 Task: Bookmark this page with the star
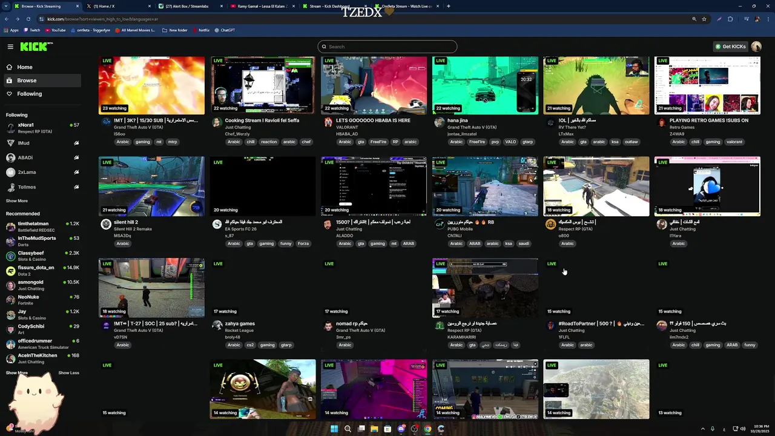(704, 19)
